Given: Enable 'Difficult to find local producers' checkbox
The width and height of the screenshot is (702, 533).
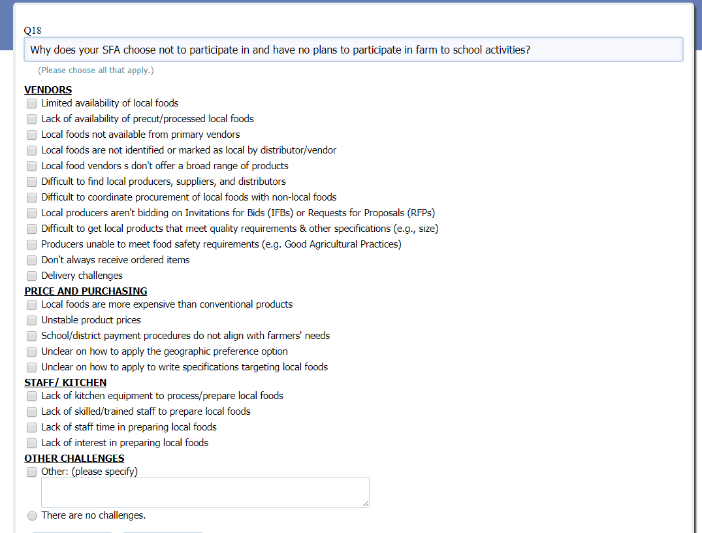Looking at the screenshot, I should tap(32, 182).
